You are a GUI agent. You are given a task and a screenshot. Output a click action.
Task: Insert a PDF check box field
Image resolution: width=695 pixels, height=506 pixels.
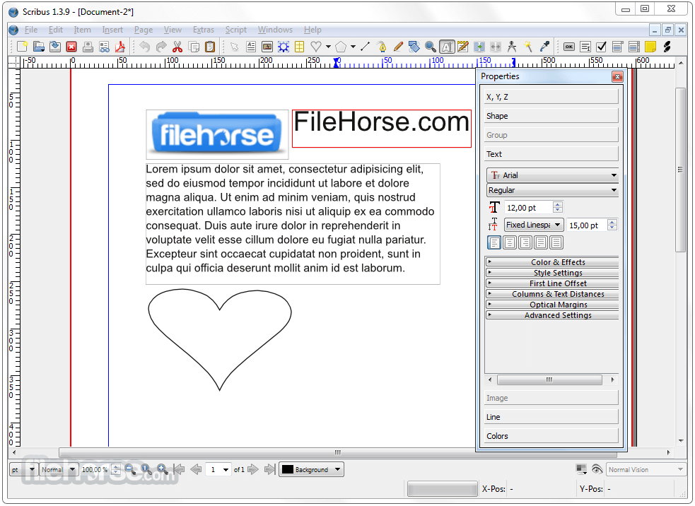click(x=602, y=47)
